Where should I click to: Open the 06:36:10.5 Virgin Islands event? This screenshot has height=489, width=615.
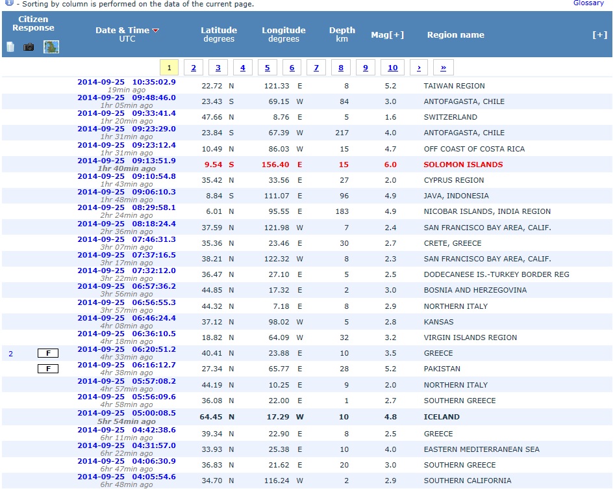pos(126,334)
